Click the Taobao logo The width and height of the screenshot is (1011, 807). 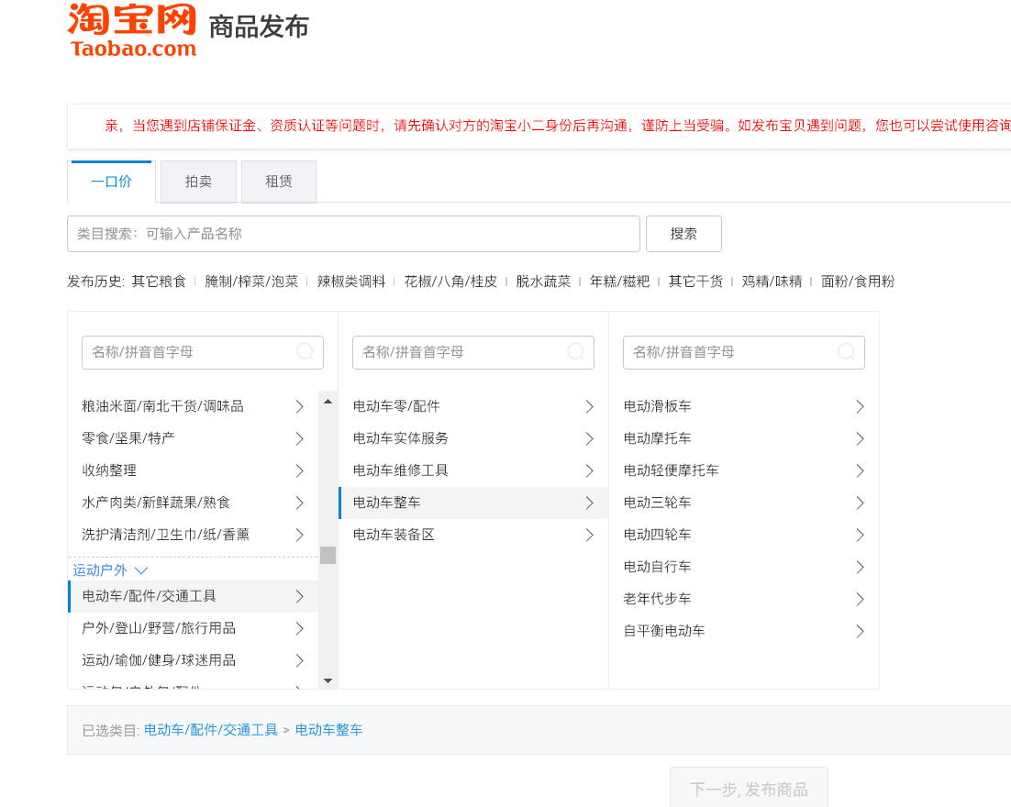tap(132, 30)
